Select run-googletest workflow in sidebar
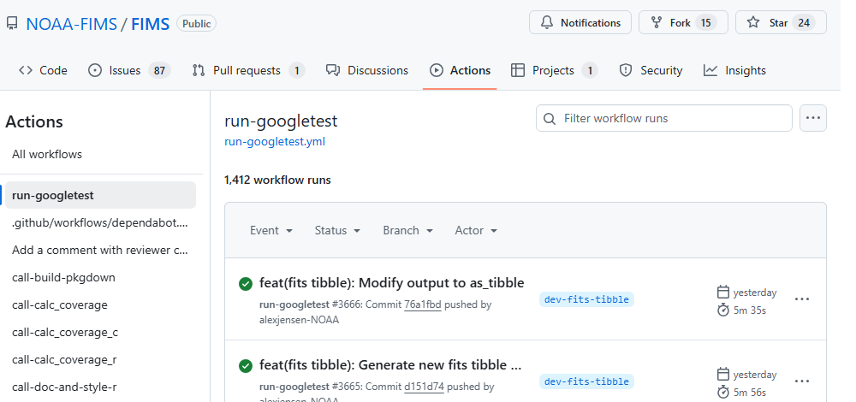The image size is (856, 402). (x=100, y=195)
